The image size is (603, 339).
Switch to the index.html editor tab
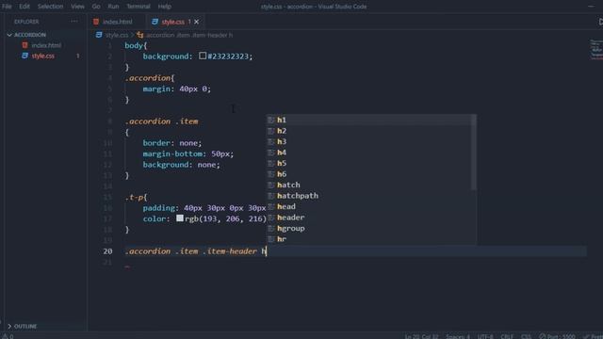tap(117, 22)
